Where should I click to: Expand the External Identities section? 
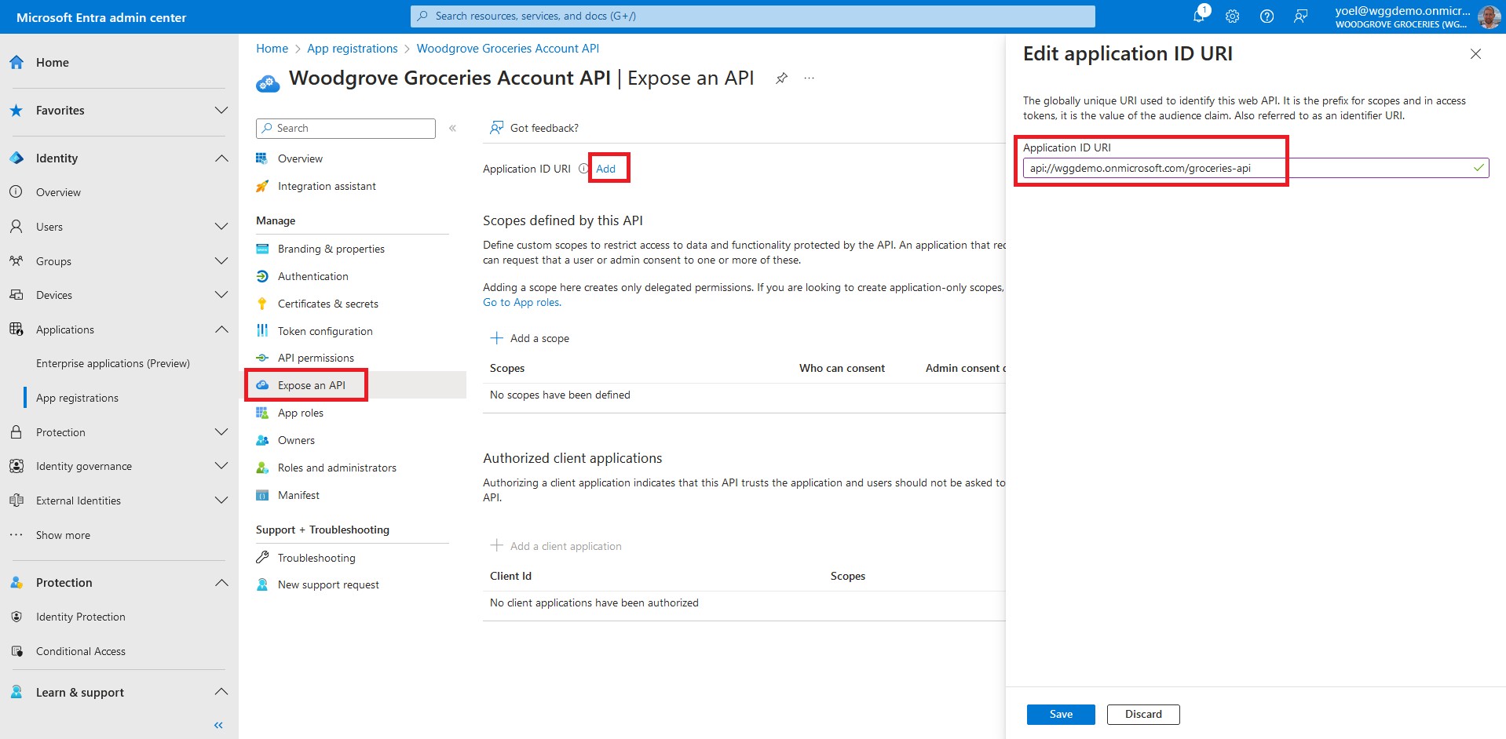221,501
